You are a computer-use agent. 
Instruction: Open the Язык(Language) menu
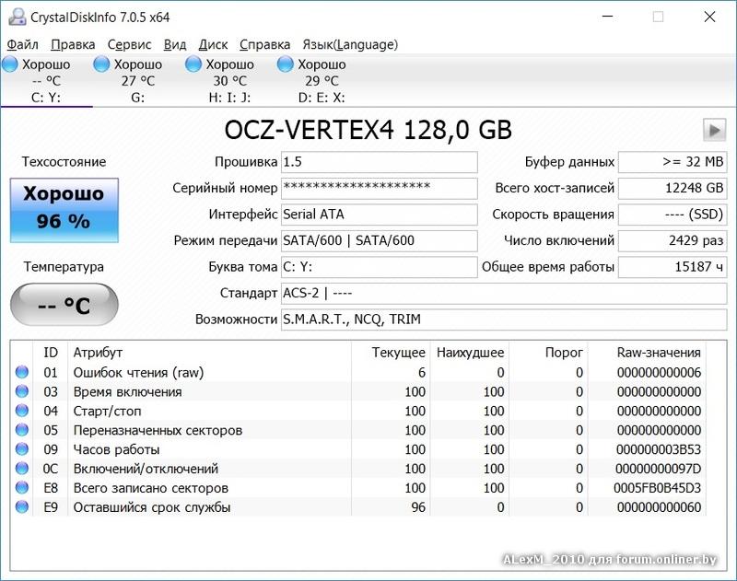[x=350, y=44]
